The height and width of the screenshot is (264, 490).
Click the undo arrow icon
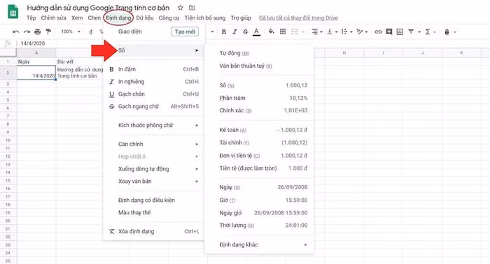[x=16, y=32]
